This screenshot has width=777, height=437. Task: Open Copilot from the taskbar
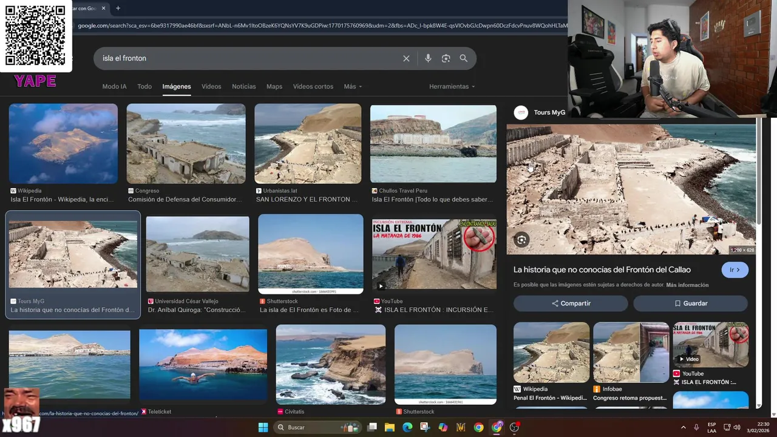coord(443,427)
